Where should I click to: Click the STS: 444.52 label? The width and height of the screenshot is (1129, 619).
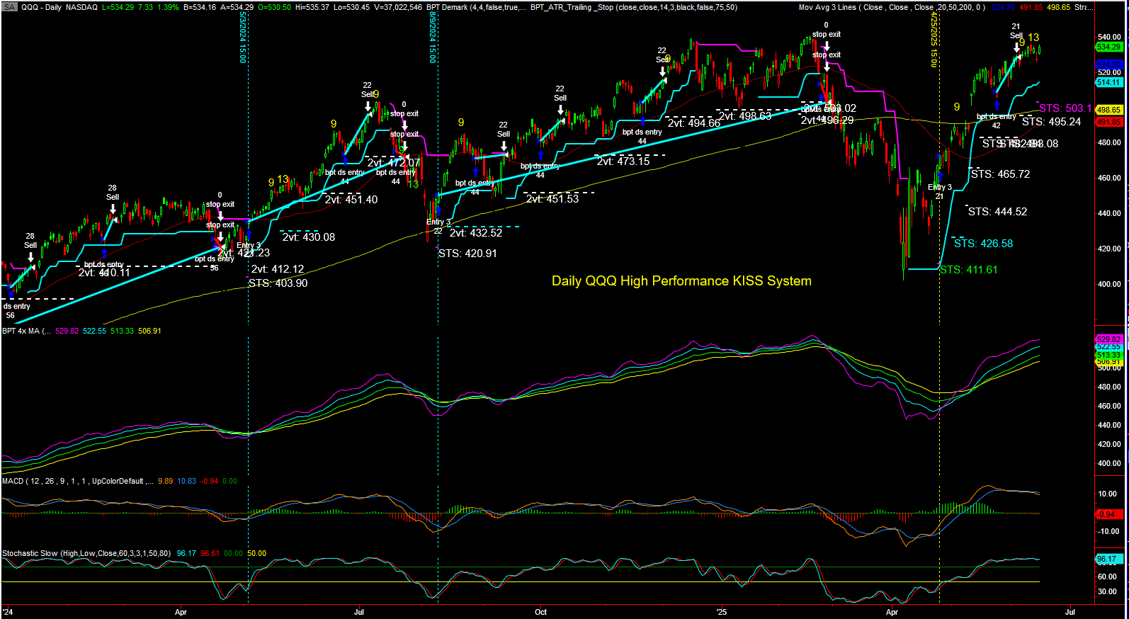point(997,212)
